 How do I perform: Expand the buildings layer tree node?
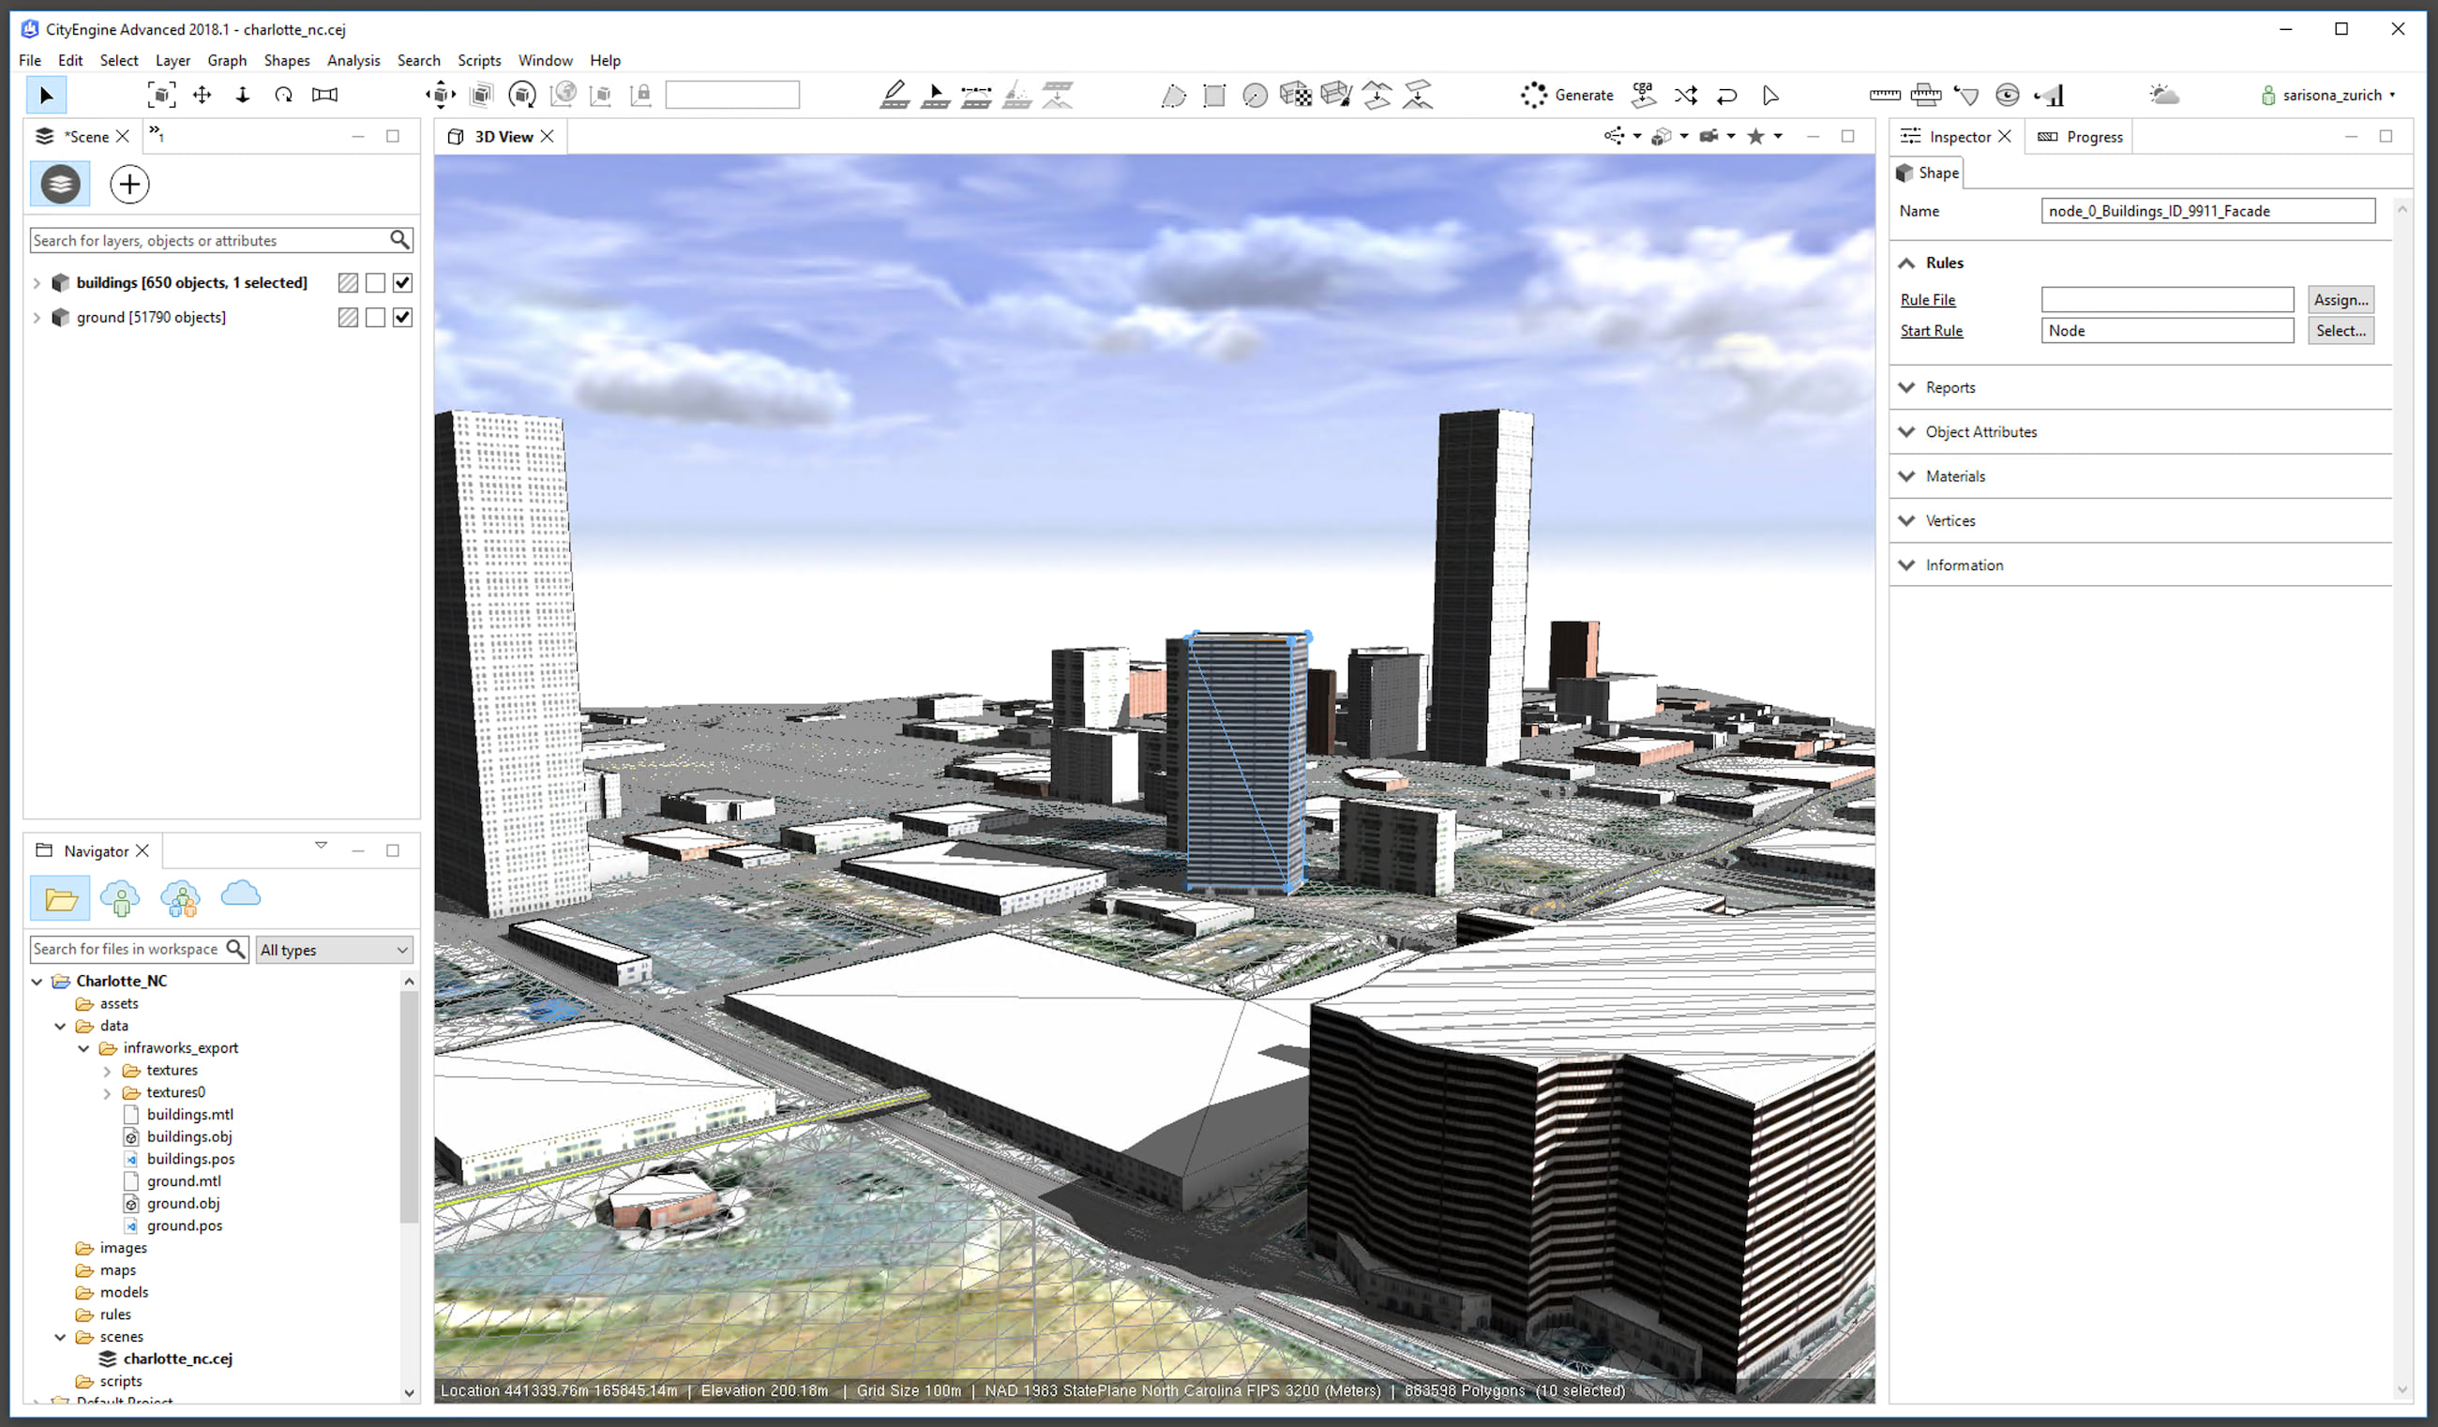(x=37, y=282)
